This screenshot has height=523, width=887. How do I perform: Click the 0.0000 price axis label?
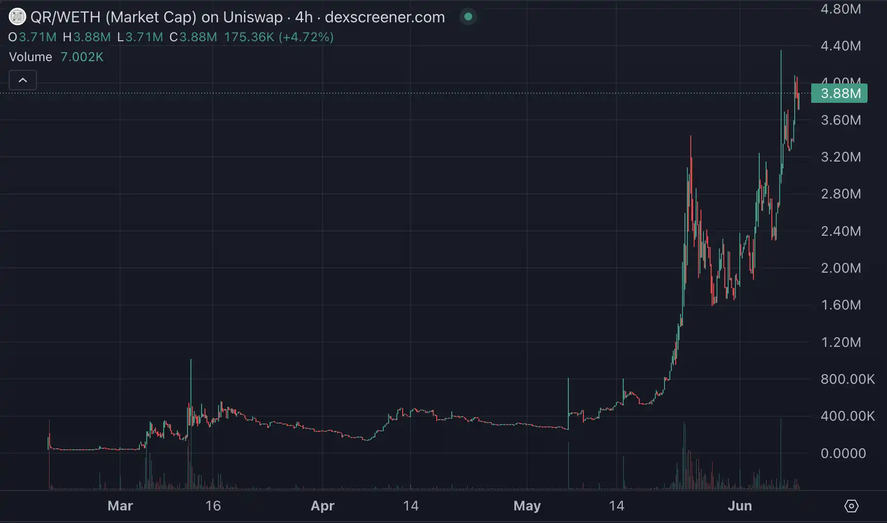[x=843, y=453]
